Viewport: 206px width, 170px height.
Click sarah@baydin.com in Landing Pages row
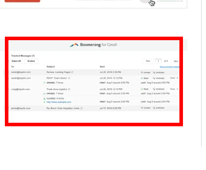pyautogui.click(x=21, y=72)
